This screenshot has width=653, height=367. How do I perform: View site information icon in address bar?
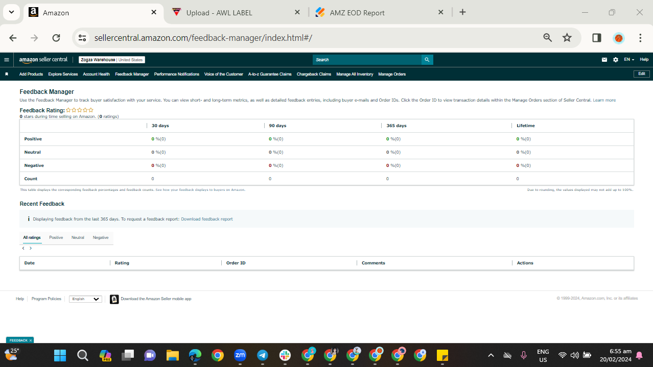pos(82,38)
